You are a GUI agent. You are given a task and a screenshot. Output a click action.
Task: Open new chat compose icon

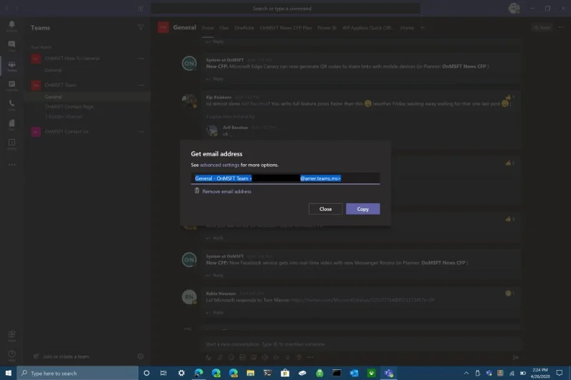141,9
